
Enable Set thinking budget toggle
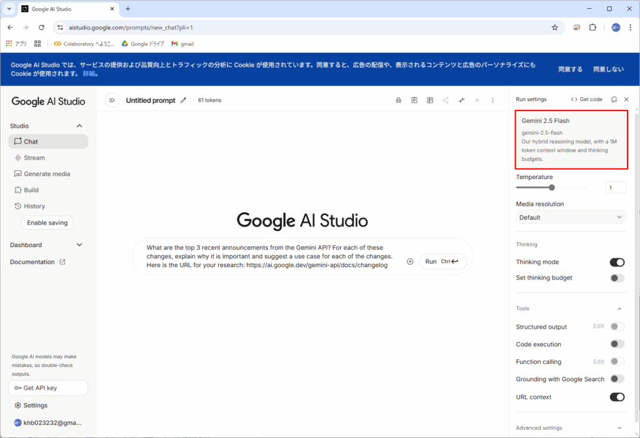click(x=617, y=278)
